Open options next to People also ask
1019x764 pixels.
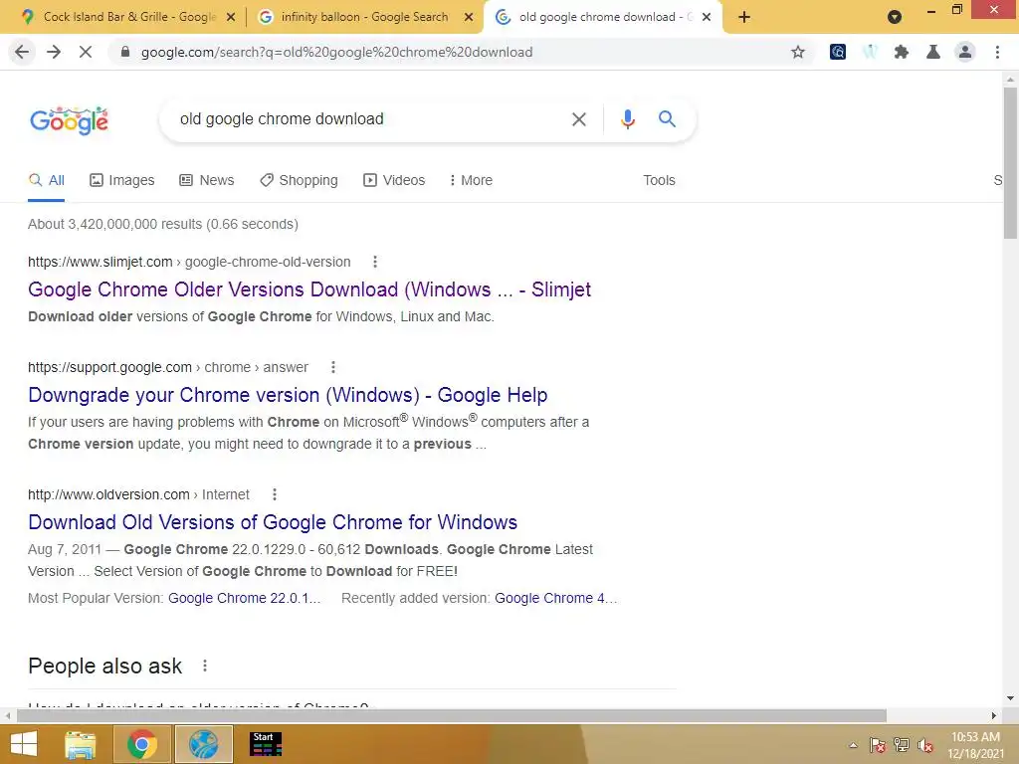point(205,666)
